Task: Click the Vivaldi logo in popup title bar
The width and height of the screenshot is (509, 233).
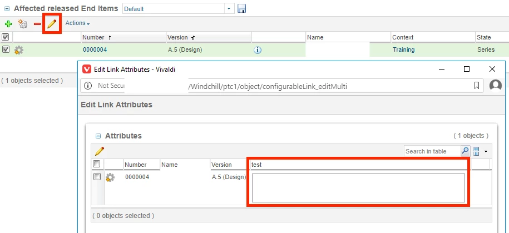Action: 87,69
